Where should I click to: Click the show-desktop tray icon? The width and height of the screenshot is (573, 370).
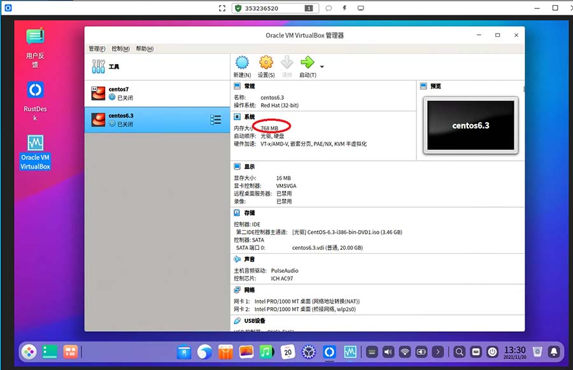pos(476,352)
